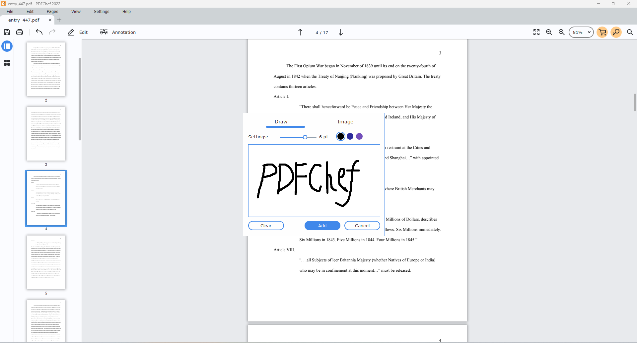The width and height of the screenshot is (637, 343).
Task: Cancel the signature dialog
Action: tap(362, 226)
